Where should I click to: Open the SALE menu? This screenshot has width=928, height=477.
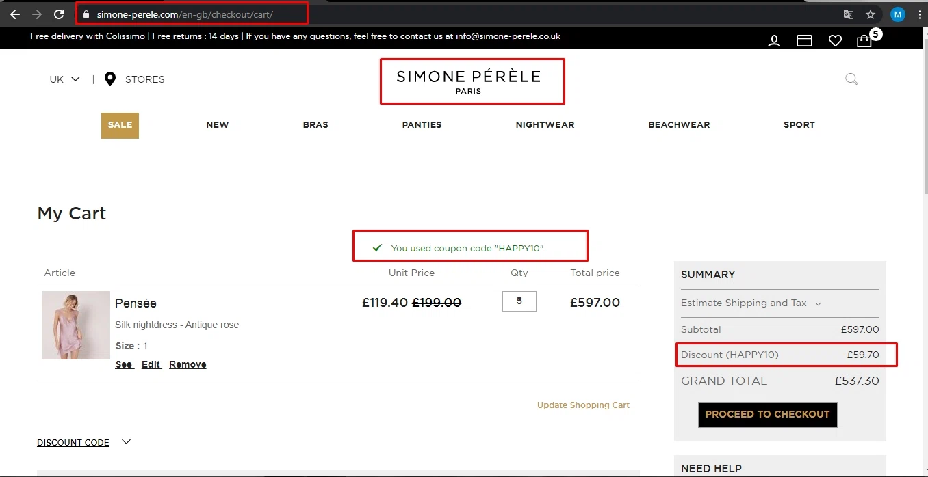(x=120, y=125)
